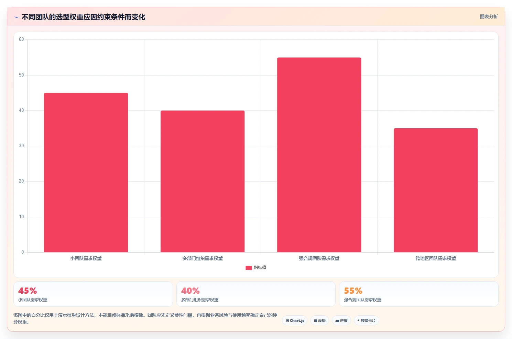
Task: Click the y-axis tick value 30
Action: (x=21, y=146)
